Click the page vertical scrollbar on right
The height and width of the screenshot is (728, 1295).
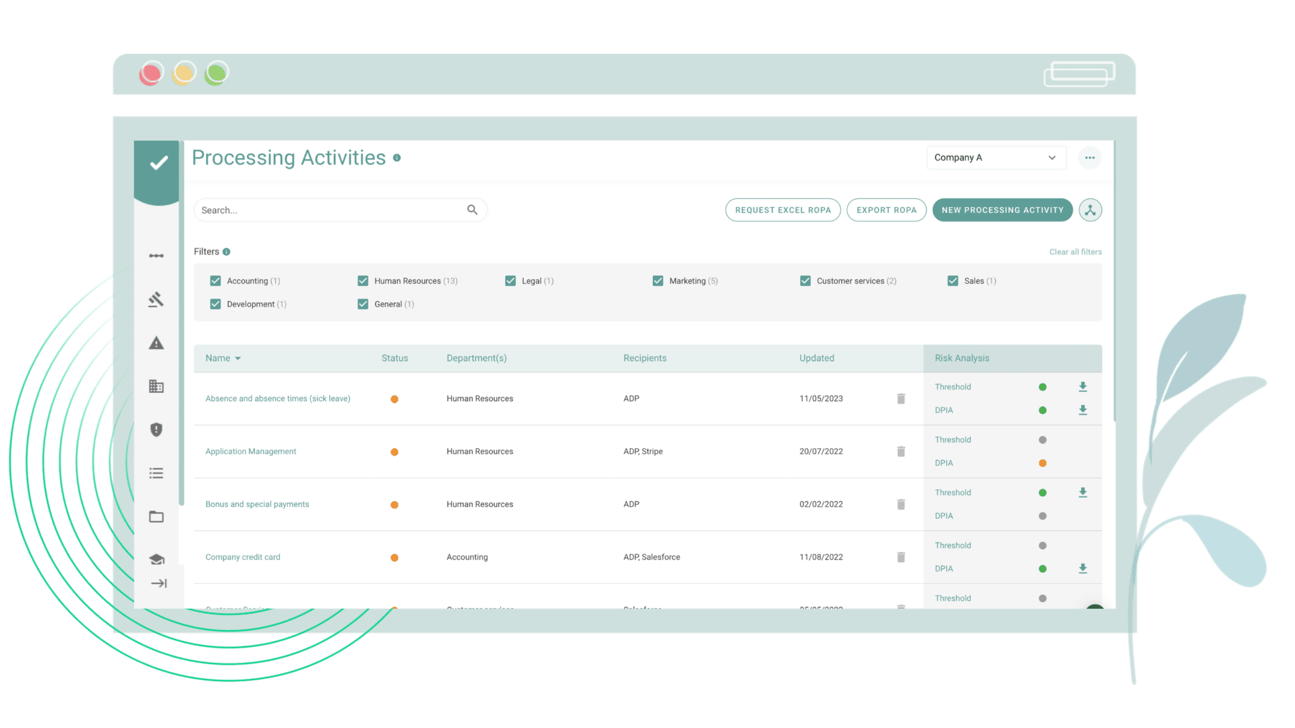point(1114,281)
